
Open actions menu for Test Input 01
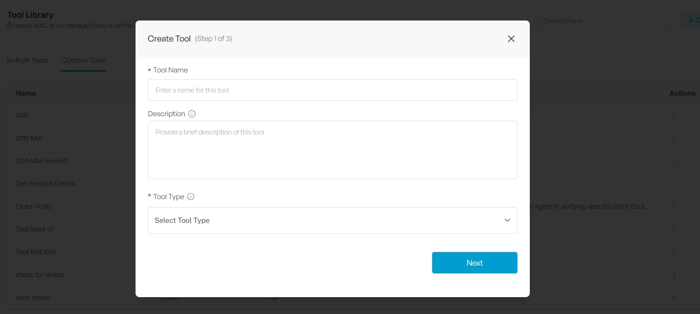click(x=674, y=229)
